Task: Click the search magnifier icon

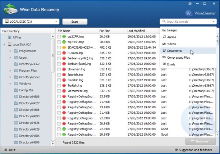Action: click(164, 21)
